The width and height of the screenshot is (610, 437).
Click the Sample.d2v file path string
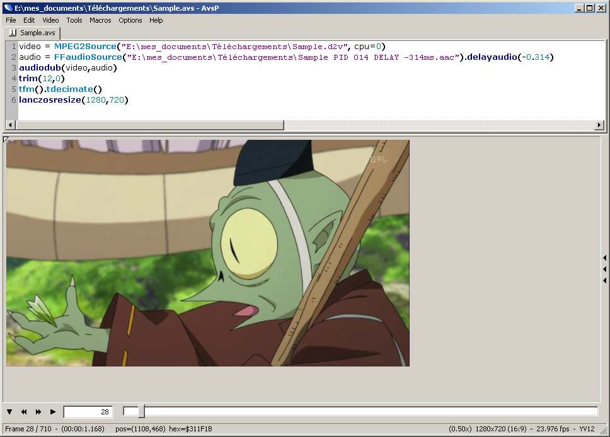tap(234, 47)
